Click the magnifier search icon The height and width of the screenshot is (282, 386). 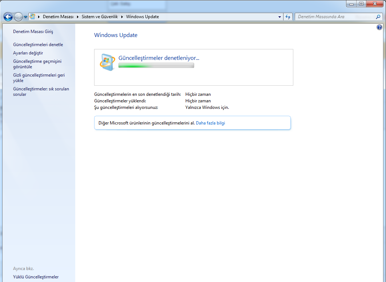coord(378,17)
